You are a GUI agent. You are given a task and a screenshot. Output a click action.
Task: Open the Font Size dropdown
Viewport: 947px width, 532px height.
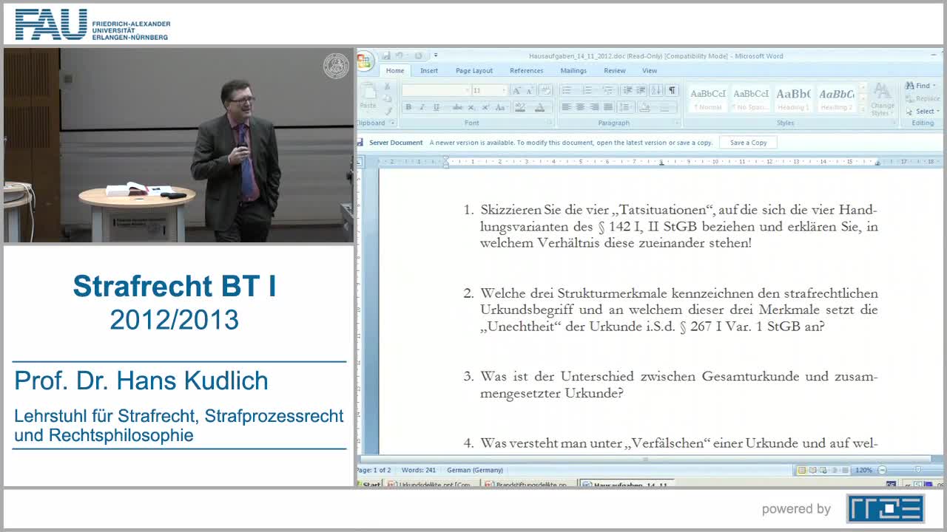click(504, 89)
